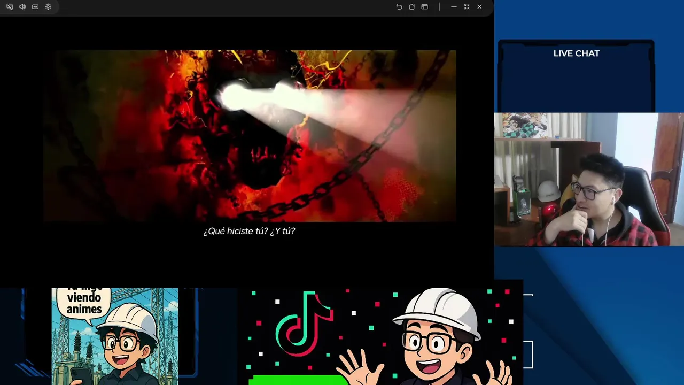Click the subtitle "¿Qué hiciste tú? ¿Y tú?"

[249, 231]
